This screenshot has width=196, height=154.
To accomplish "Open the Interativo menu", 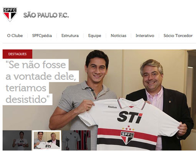I will [x=145, y=35].
